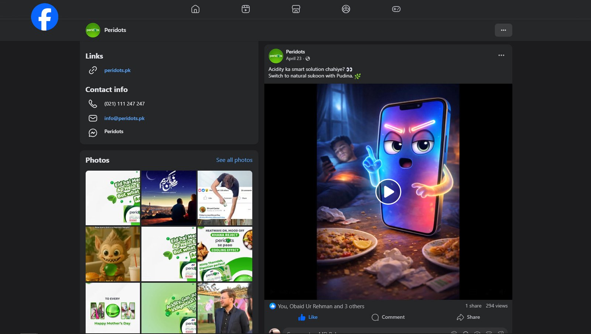Open the Heatwave On Mood Off photo
The height and width of the screenshot is (334, 591).
click(225, 254)
